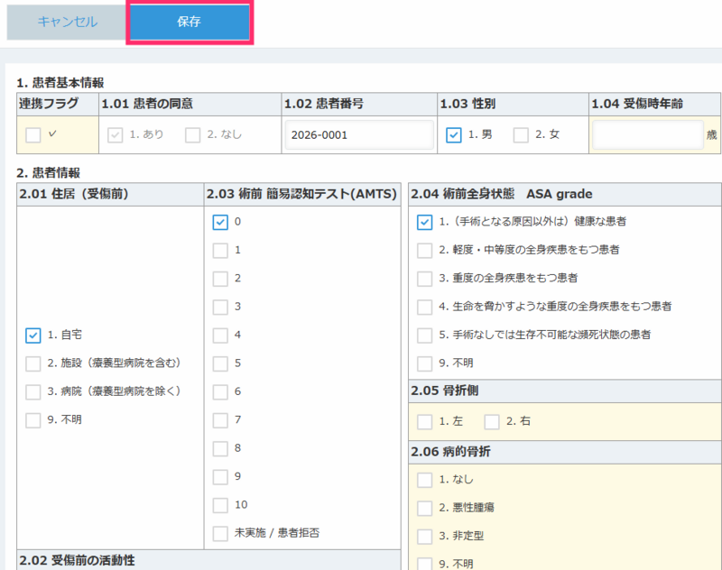Select AMTS score 4
This screenshot has width=722, height=570.
coord(220,336)
